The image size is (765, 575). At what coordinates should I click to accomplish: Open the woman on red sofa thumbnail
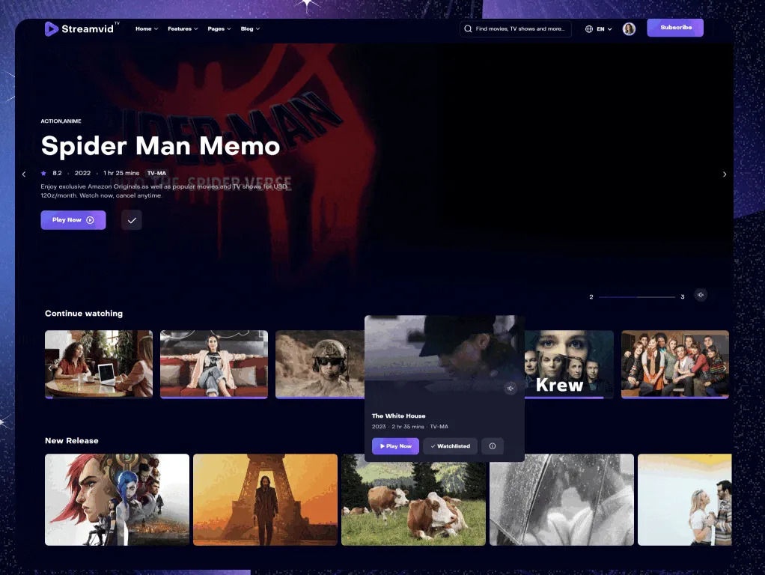[213, 364]
